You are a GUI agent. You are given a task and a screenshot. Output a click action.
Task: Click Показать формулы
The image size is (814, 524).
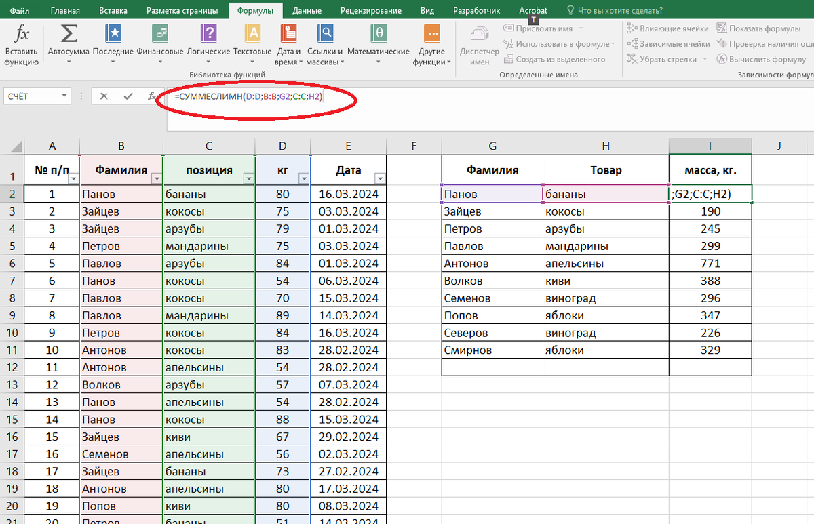pos(758,28)
